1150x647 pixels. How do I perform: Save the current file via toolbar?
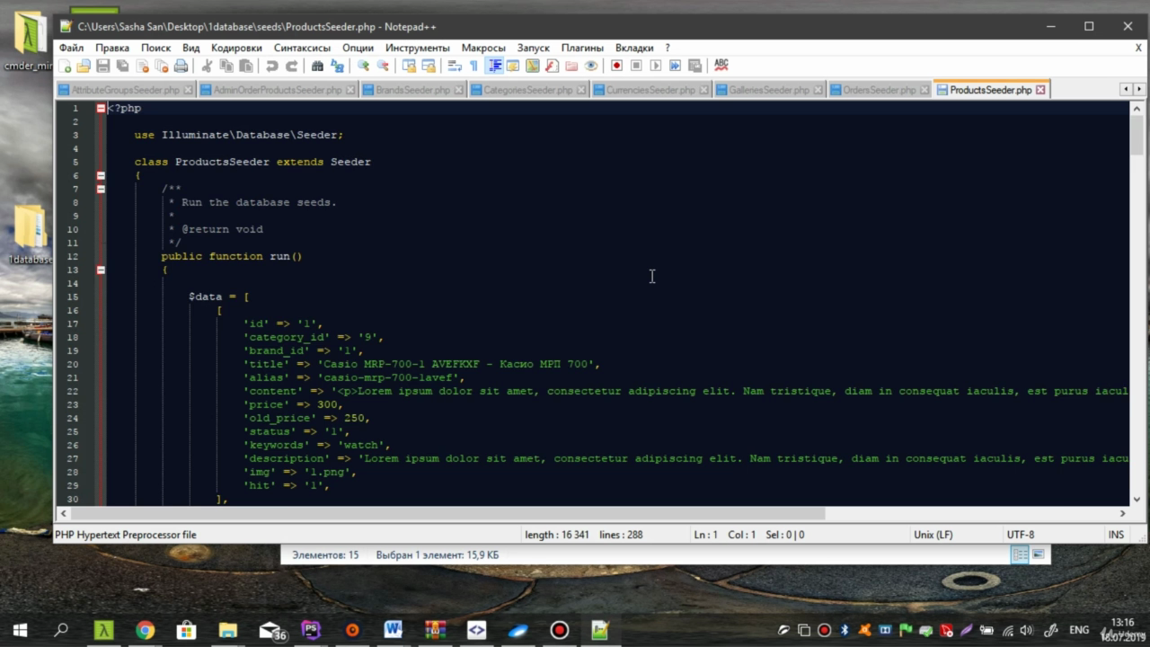point(103,66)
